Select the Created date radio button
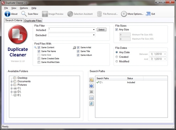Image resolution: width=176 pixels, height=130 pixels. click(x=117, y=57)
